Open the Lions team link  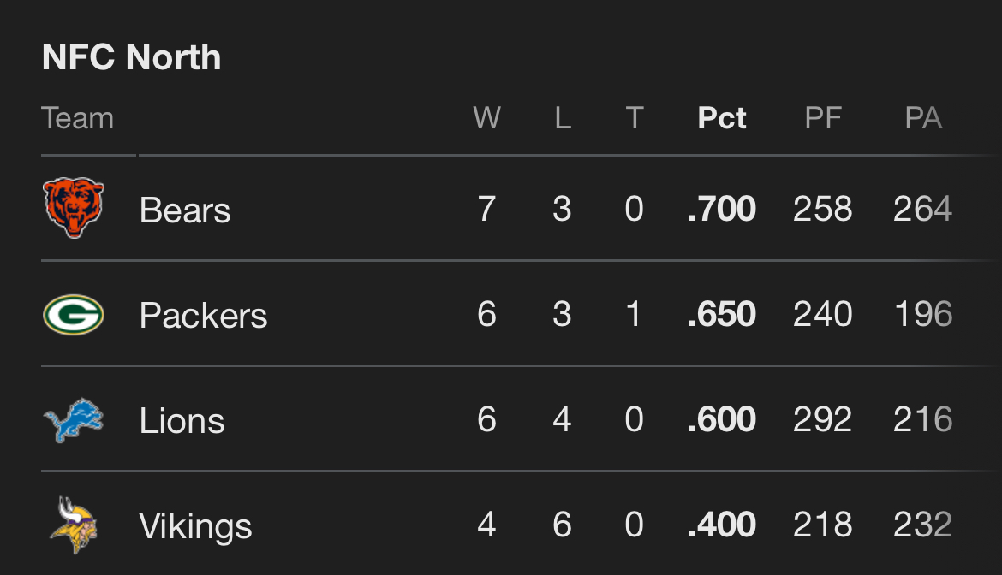182,421
